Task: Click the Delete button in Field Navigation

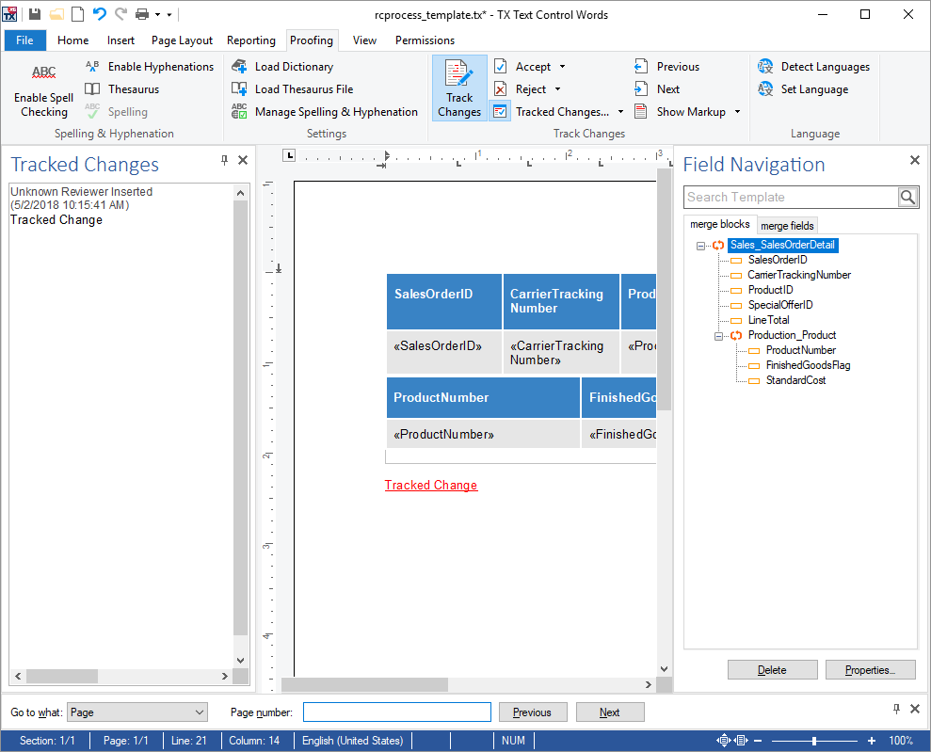Action: (x=773, y=670)
